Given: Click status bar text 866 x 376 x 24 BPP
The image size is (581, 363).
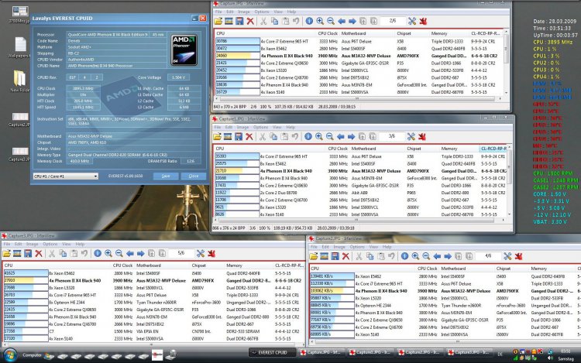Looking at the screenshot, I should tap(229, 228).
